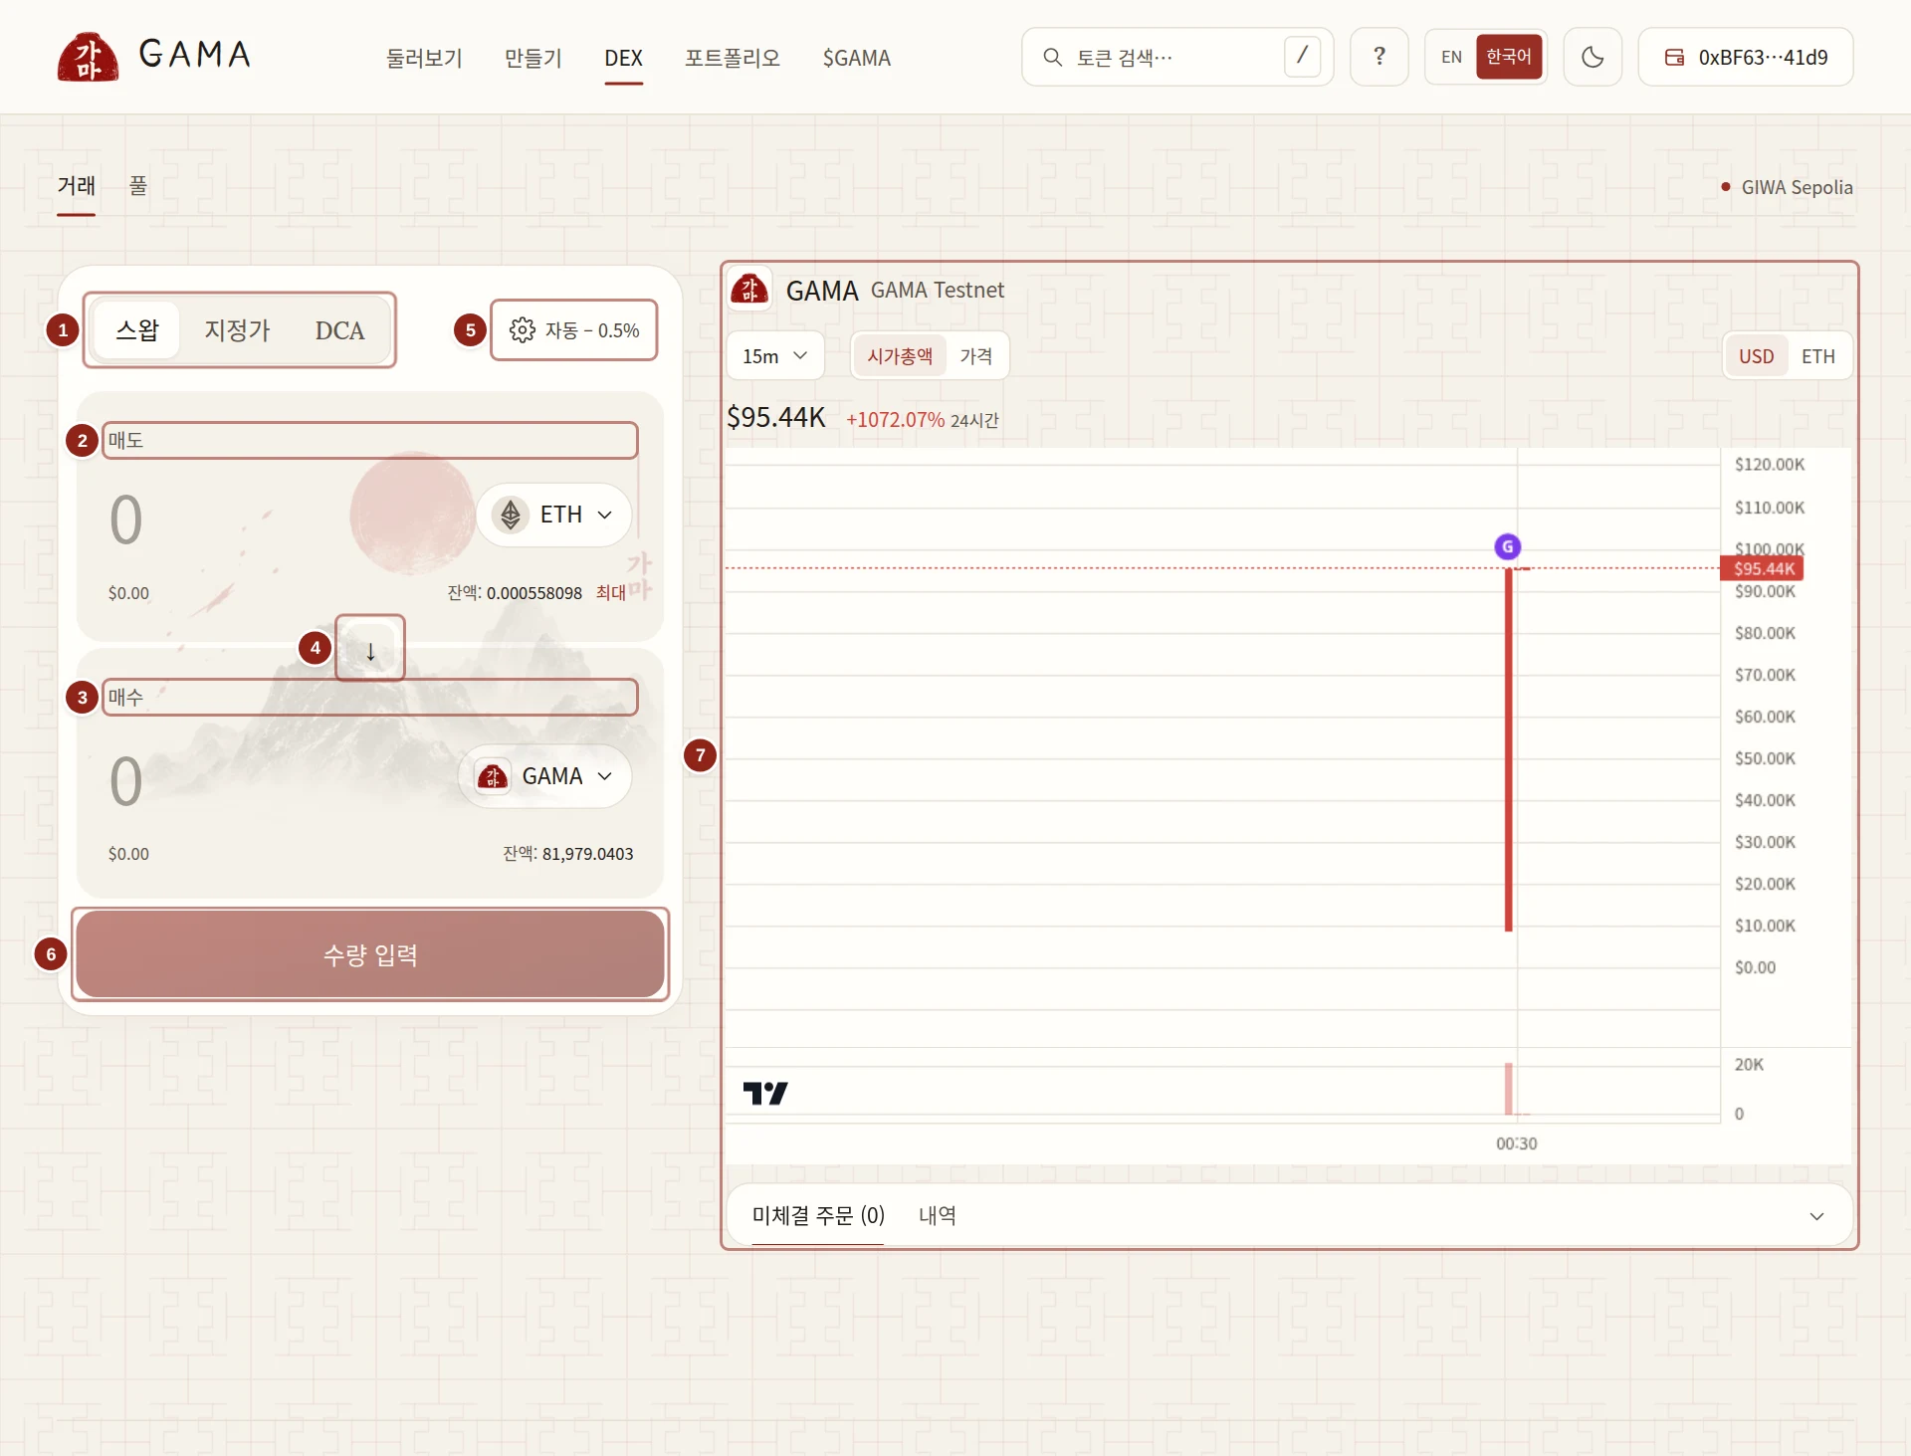Select 지정가 limit order tab

pyautogui.click(x=237, y=330)
